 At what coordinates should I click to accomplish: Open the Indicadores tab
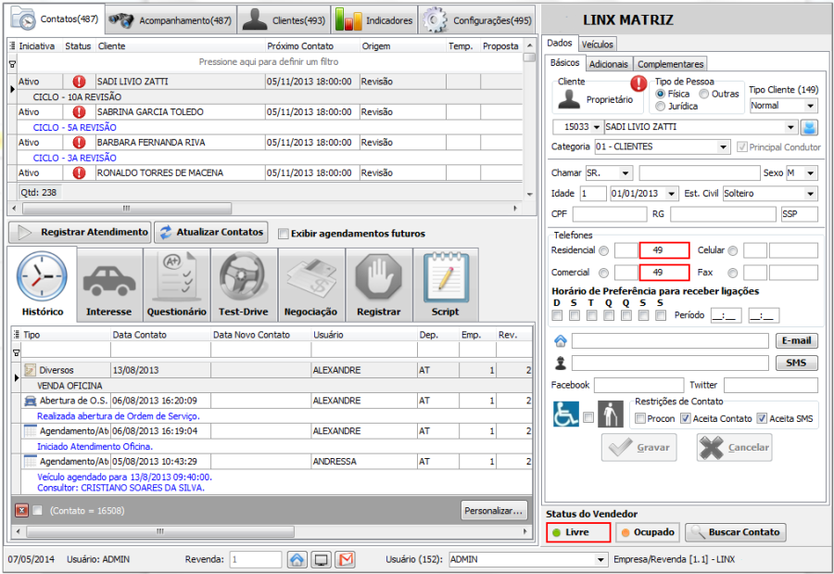[374, 20]
